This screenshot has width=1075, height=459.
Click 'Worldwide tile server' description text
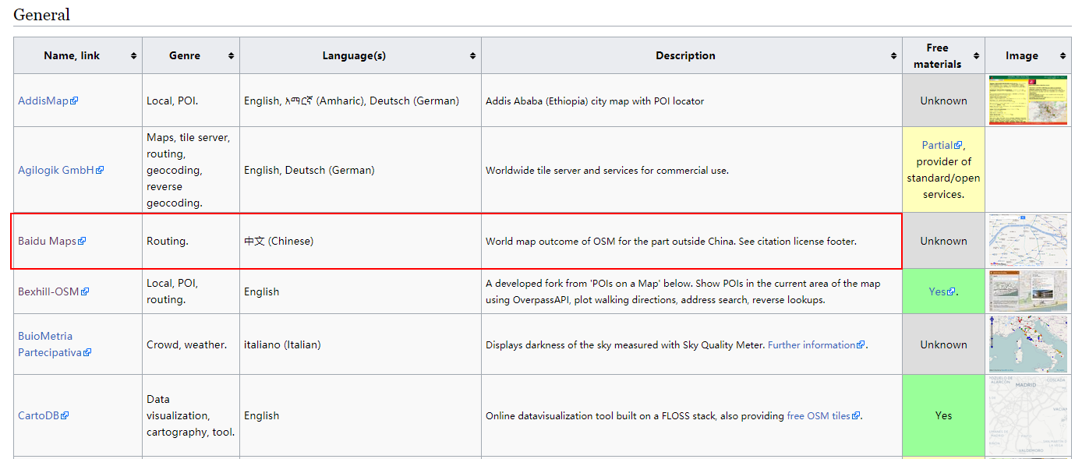(x=607, y=170)
